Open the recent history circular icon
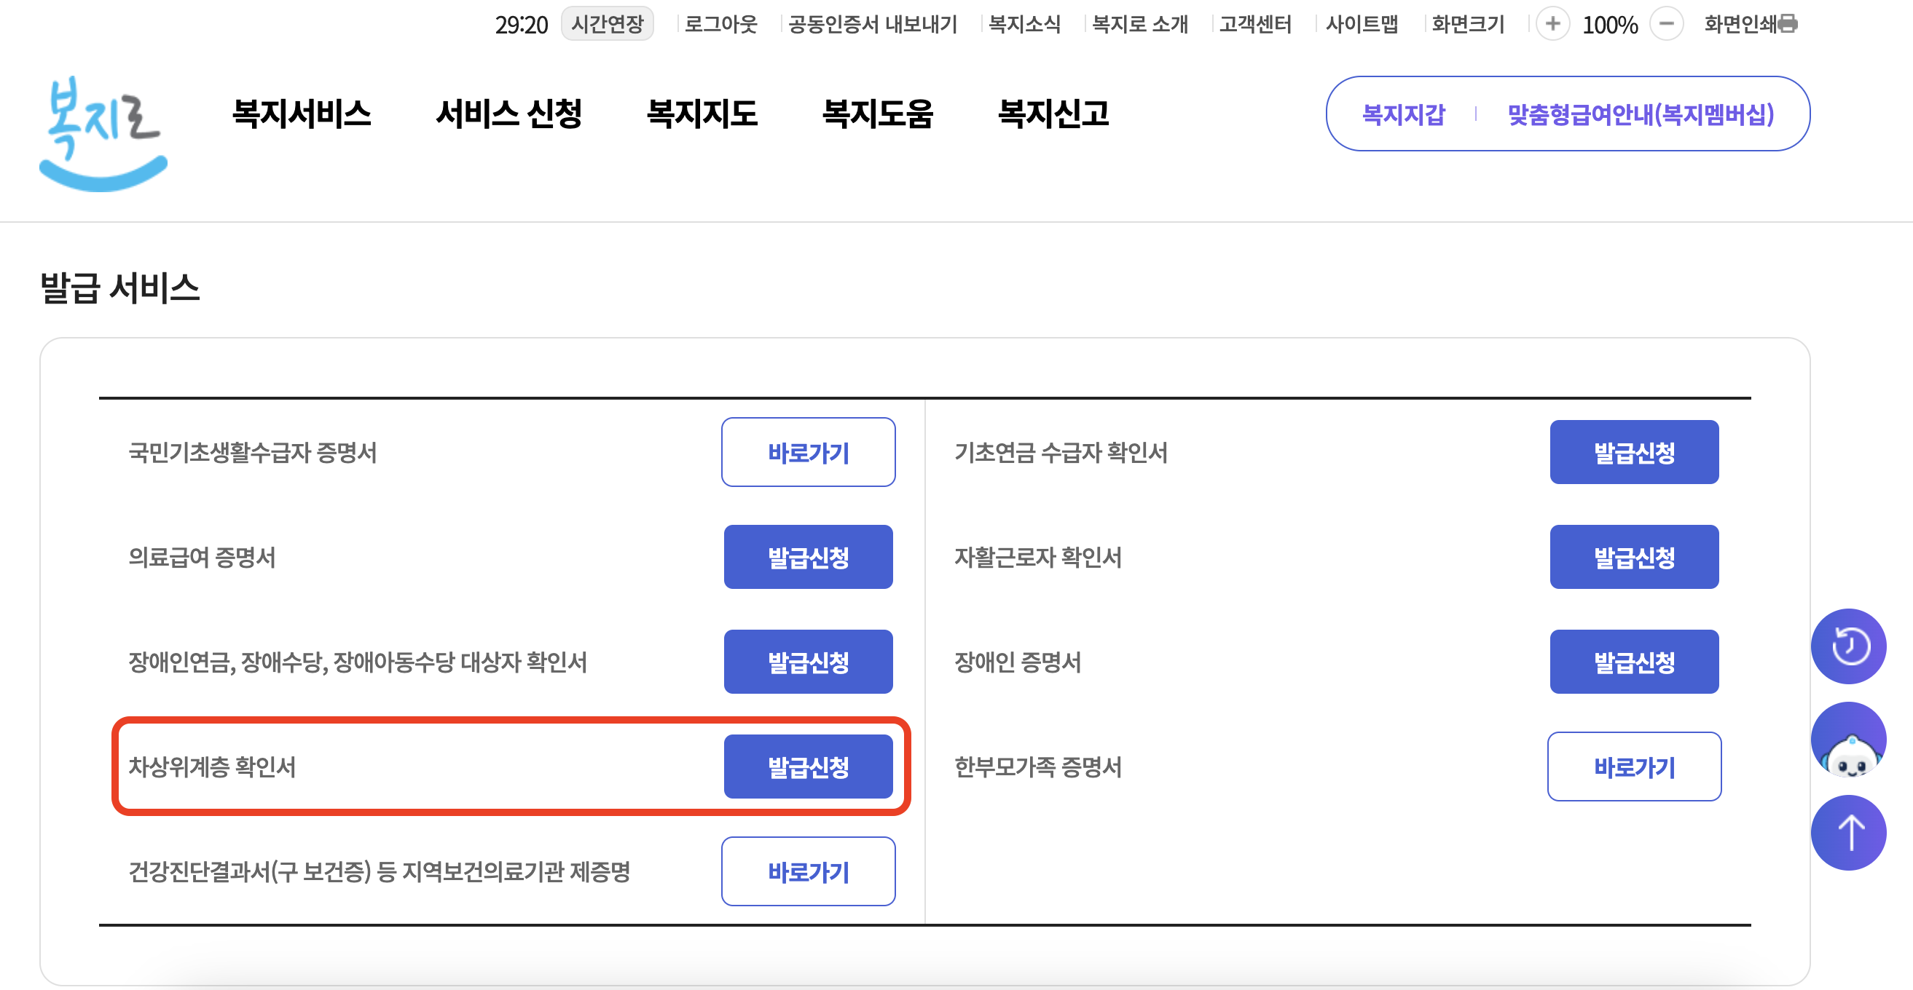This screenshot has height=990, width=1913. pyautogui.click(x=1849, y=645)
